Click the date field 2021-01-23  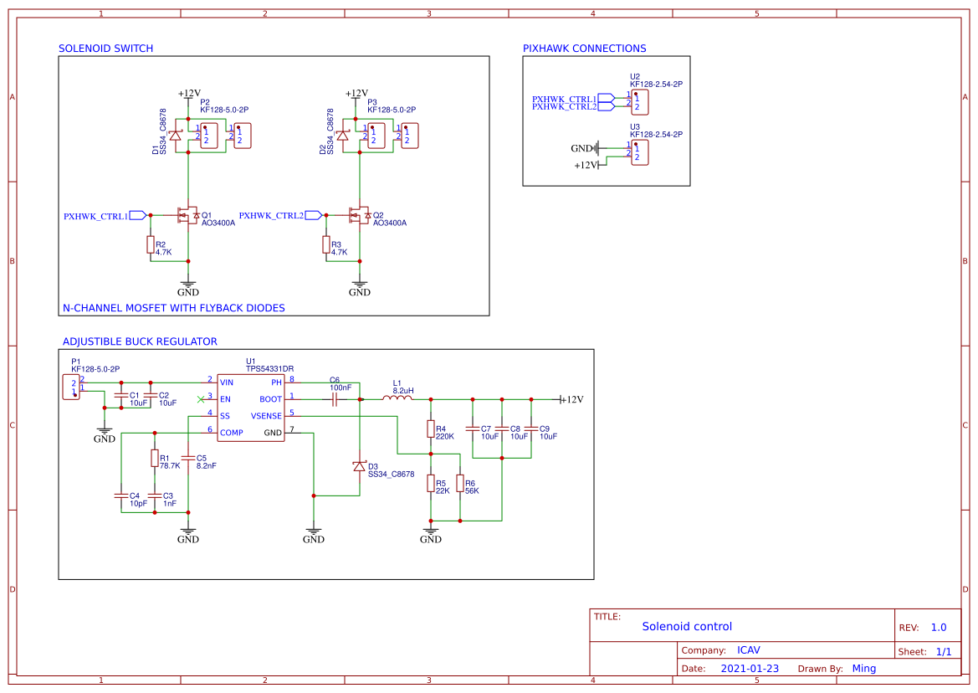[750, 668]
